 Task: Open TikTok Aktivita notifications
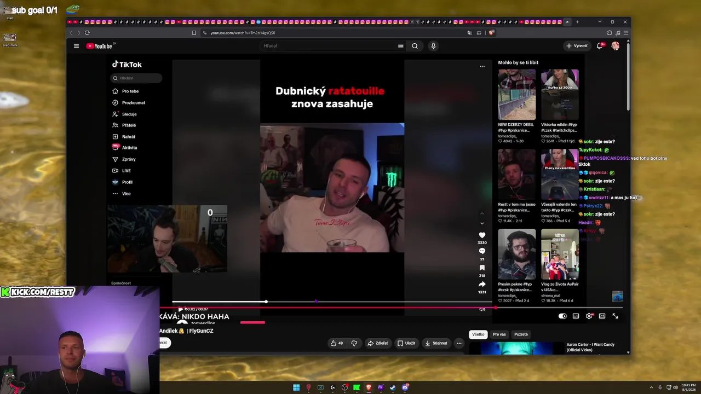click(129, 148)
